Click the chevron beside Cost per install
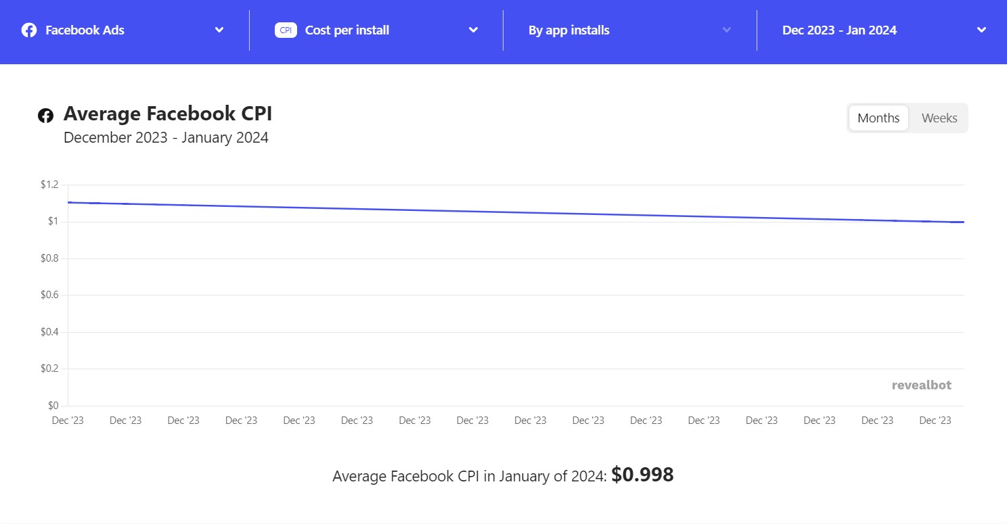Viewport: 1007px width, 524px height. (x=473, y=30)
